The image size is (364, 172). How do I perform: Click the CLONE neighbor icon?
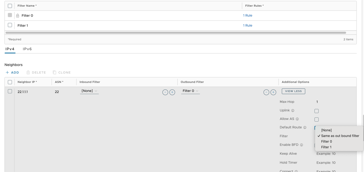pyautogui.click(x=54, y=73)
